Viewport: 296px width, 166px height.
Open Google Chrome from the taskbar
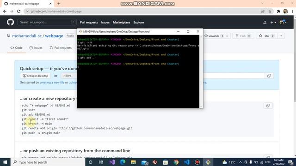[x=176, y=162]
